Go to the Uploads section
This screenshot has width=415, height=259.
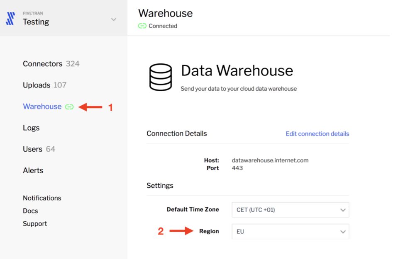[x=37, y=85]
